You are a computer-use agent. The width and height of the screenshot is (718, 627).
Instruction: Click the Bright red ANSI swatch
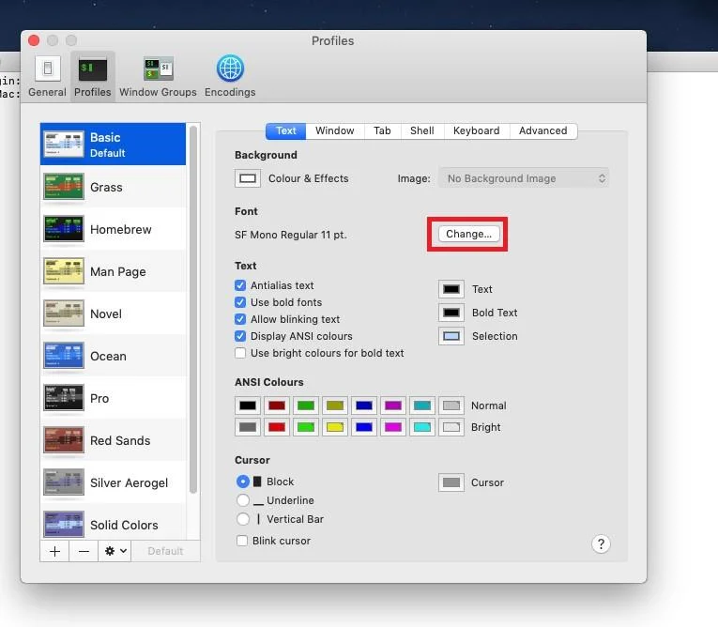tap(277, 427)
